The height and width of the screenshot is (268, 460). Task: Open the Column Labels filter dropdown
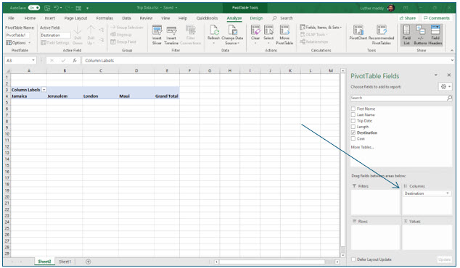click(x=44, y=90)
